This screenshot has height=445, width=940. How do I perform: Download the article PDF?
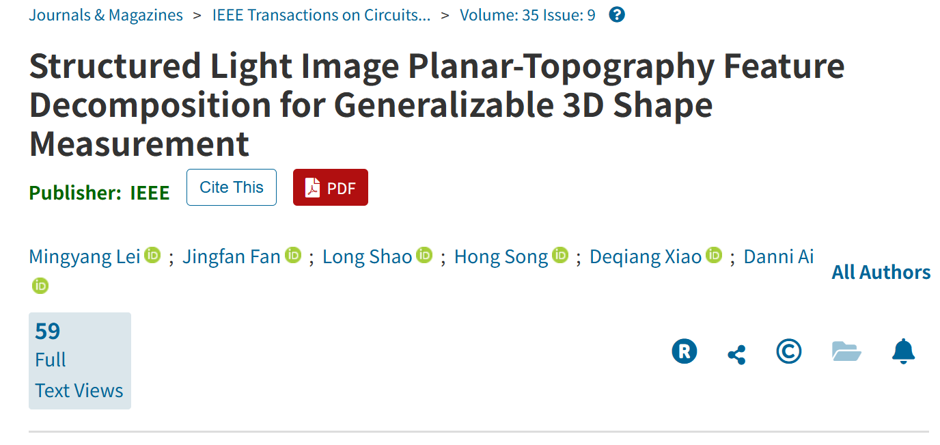coord(331,187)
